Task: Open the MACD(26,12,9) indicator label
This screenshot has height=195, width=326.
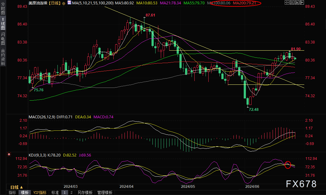Action: pyautogui.click(x=41, y=117)
